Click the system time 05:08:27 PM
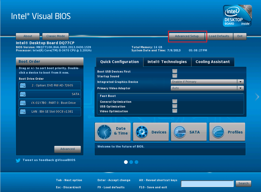Screen dimensions: 261x192 (198, 50)
